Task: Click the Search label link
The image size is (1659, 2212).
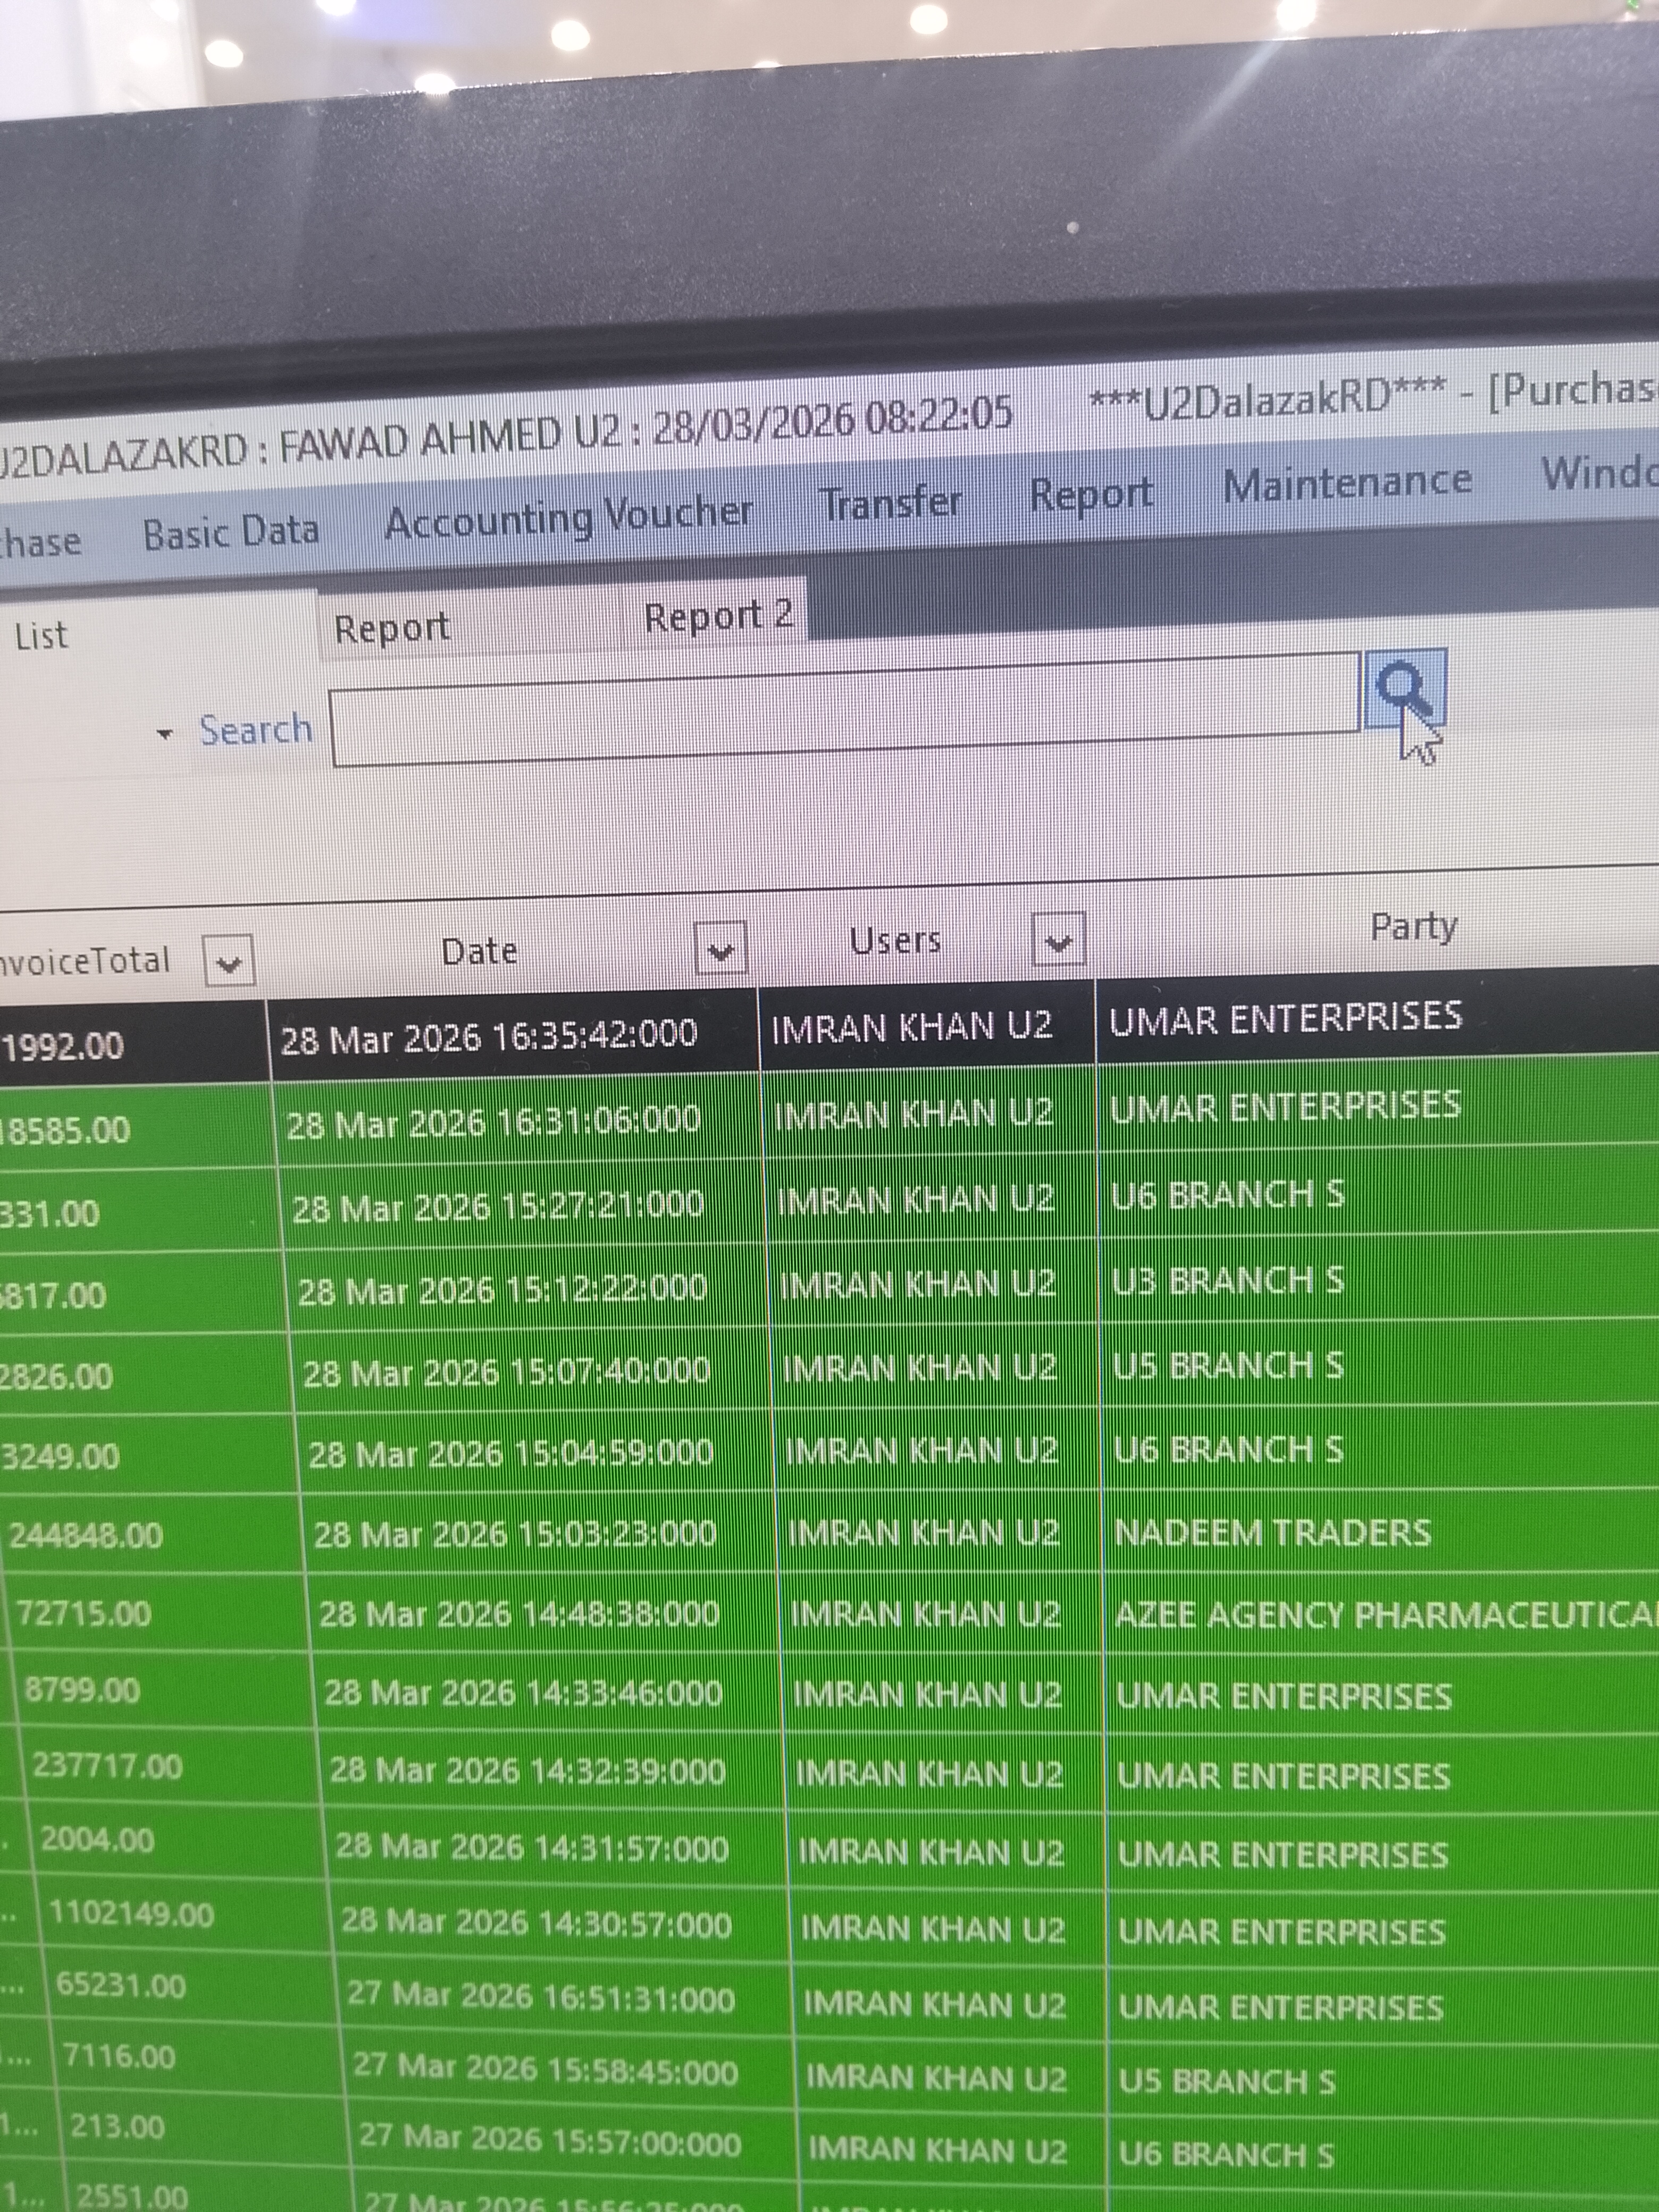Action: coord(256,729)
